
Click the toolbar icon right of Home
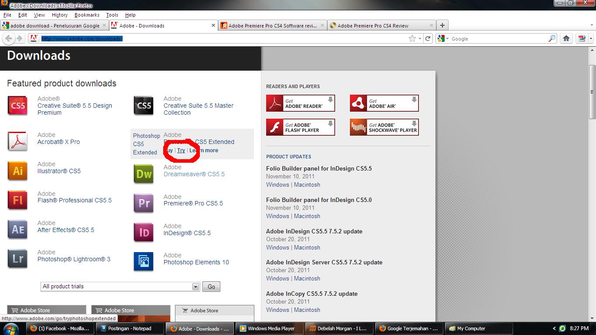582,38
